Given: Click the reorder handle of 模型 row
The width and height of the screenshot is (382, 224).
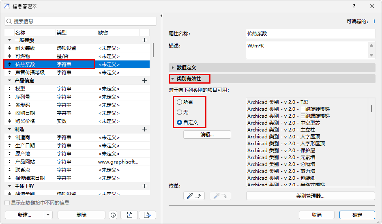Looking at the screenshot, I should click(x=9, y=89).
